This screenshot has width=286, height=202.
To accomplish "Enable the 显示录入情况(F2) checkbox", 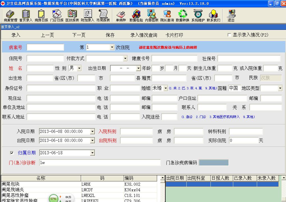I will (x=230, y=35).
